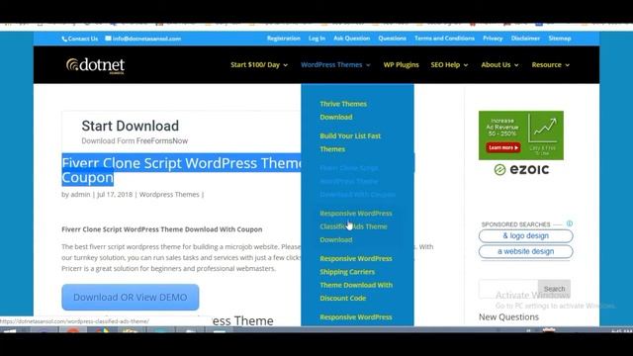The height and width of the screenshot is (356, 633).
Task: Click the sponsored searches info icon
Action: 570,223
